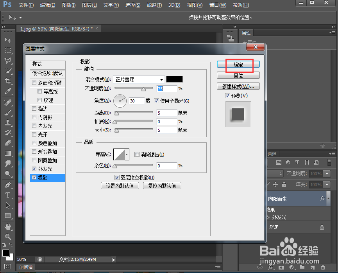This screenshot has height=273, width=338.
Task: Open the 文件 menu
Action: [26, 5]
